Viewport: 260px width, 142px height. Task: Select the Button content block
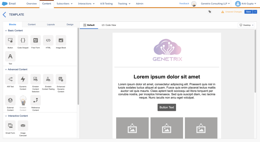[10, 40]
